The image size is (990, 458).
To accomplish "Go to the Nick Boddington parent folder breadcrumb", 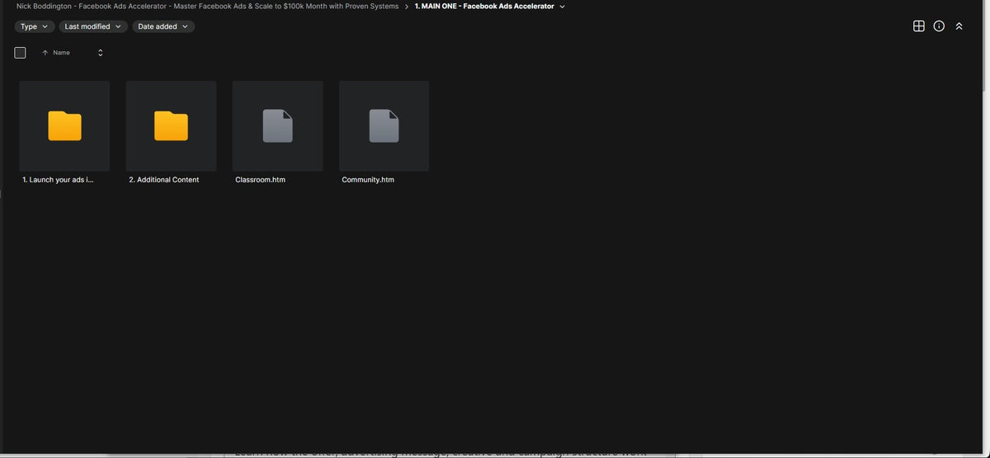I will tap(207, 7).
